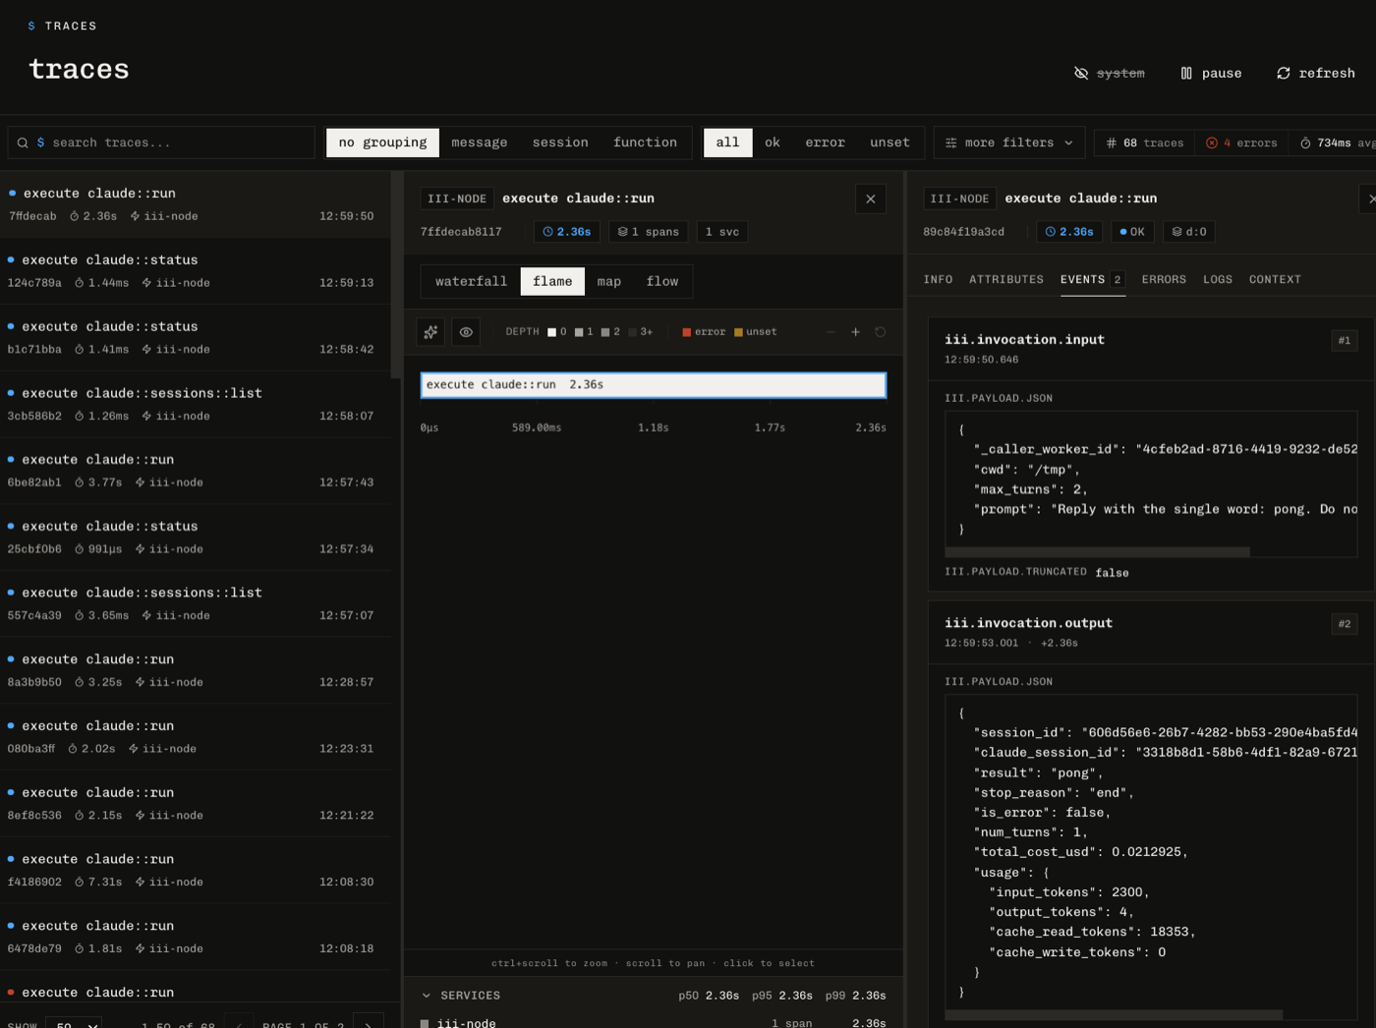Refresh the traces list
Screen dimensions: 1376x1028
point(1315,73)
